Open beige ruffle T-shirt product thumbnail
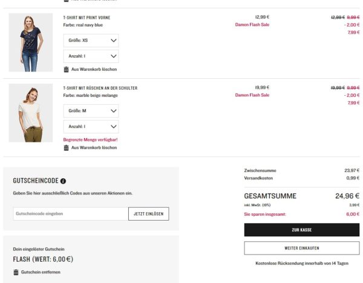 [31, 113]
